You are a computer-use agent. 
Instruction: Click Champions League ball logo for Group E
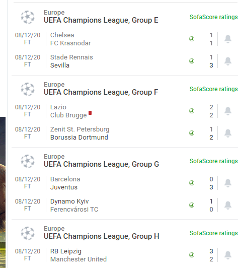pos(28,17)
